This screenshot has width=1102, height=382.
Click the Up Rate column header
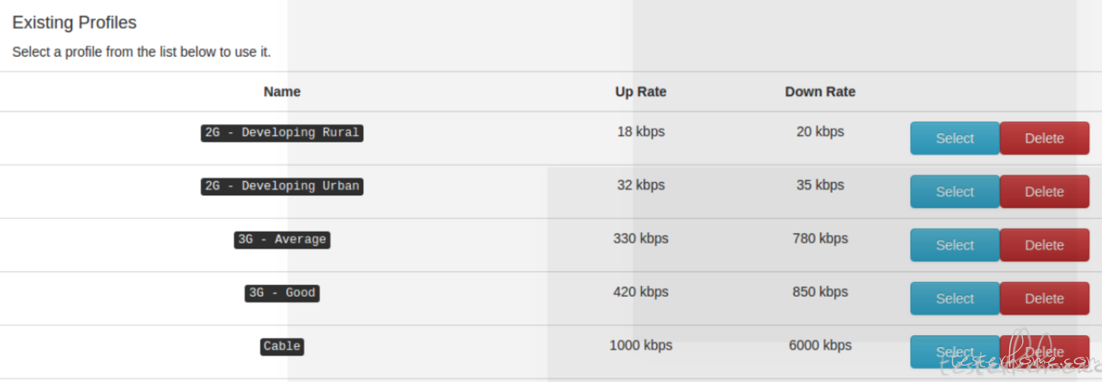(x=640, y=91)
